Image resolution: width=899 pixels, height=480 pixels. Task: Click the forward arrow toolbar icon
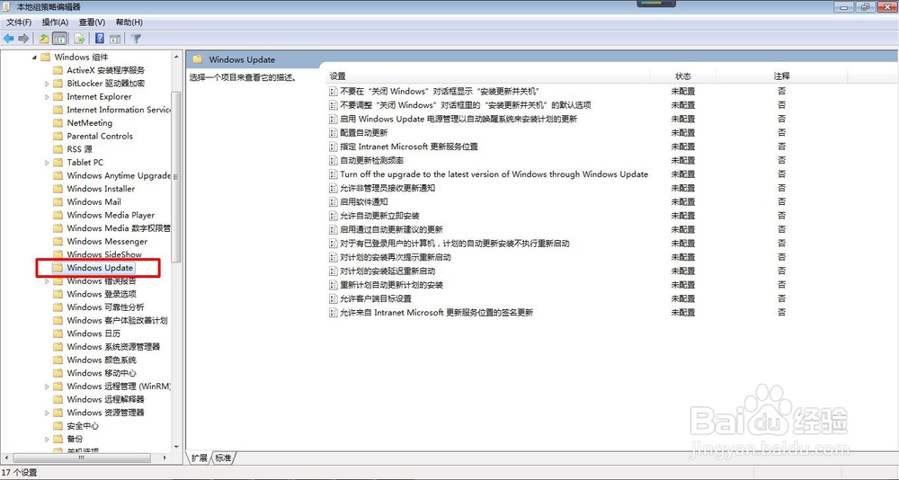pos(23,39)
